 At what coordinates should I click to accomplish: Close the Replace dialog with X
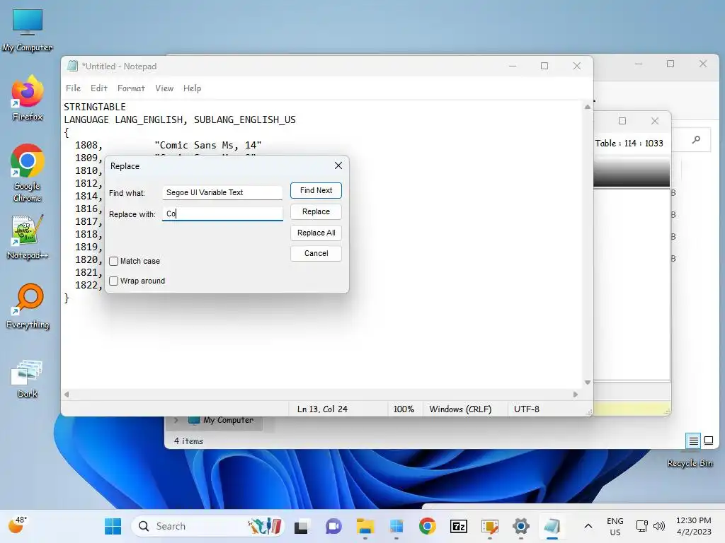click(x=338, y=165)
